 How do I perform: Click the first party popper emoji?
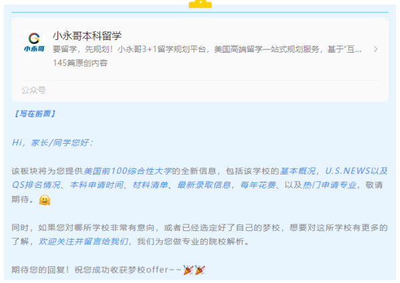(188, 270)
